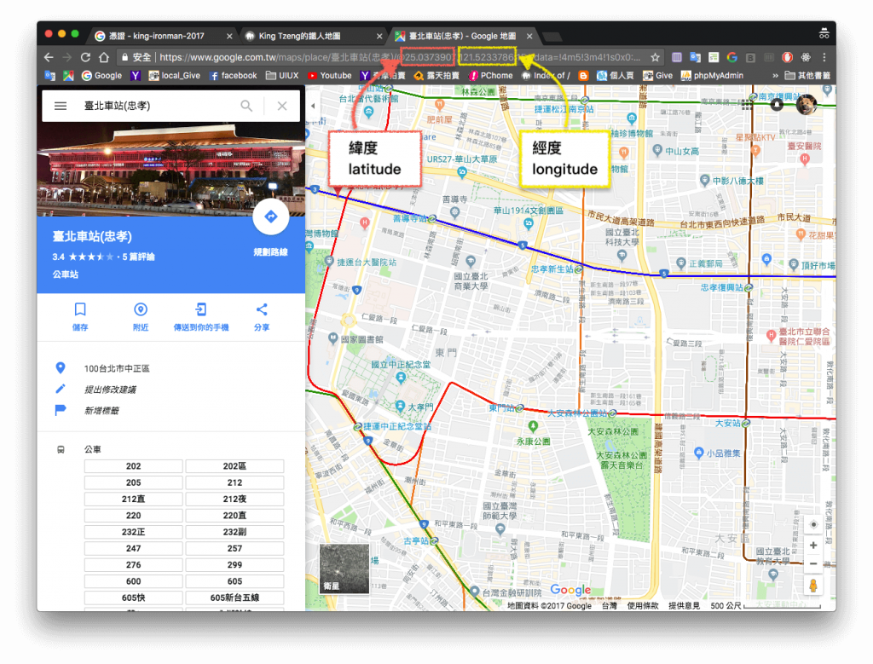Open the Google notifications bell

click(777, 105)
